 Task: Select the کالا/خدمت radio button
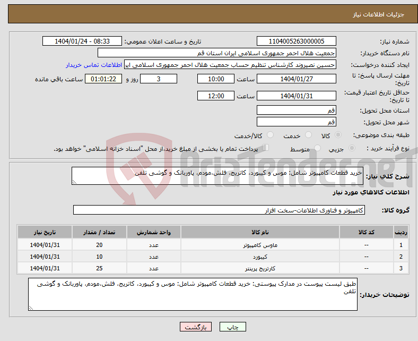click(270, 135)
